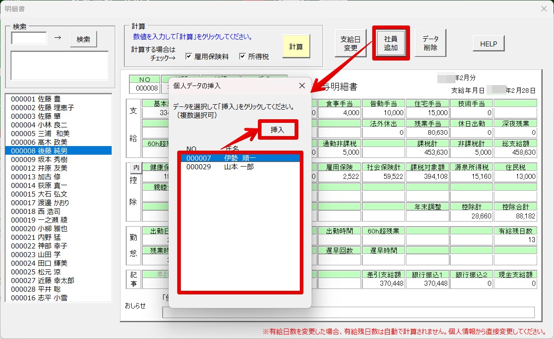
Task: Select 000029 山本 一郎 in insert list
Action: (241, 167)
